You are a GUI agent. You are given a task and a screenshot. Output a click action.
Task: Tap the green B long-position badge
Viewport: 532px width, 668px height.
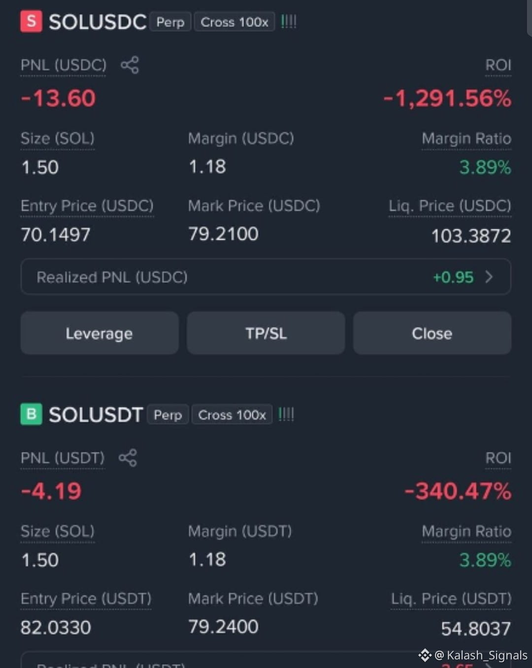(x=31, y=414)
